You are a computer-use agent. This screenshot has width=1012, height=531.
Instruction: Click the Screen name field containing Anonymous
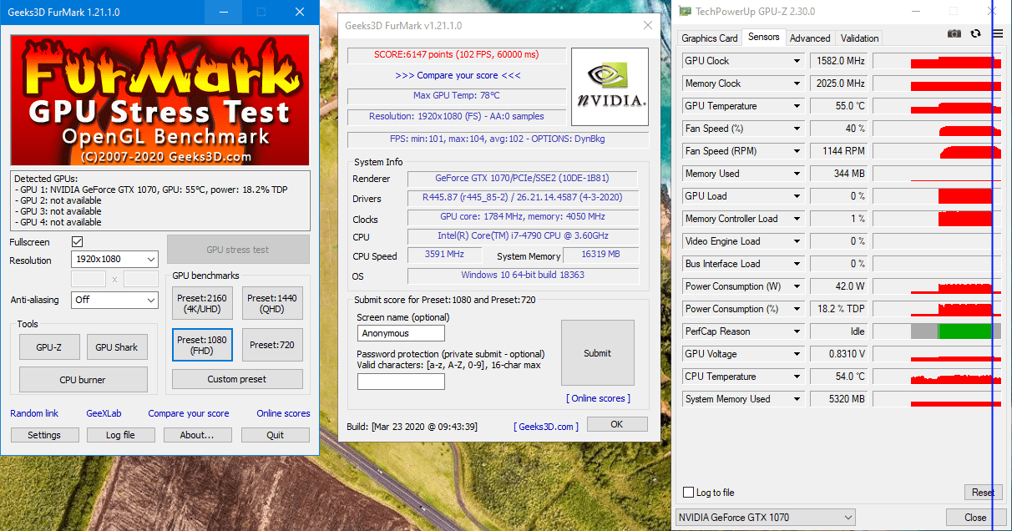tap(401, 333)
